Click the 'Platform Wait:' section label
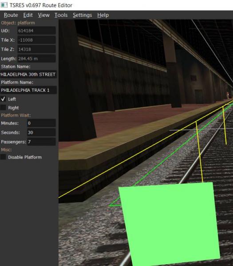Image resolution: width=233 pixels, height=266 pixels. (16, 115)
